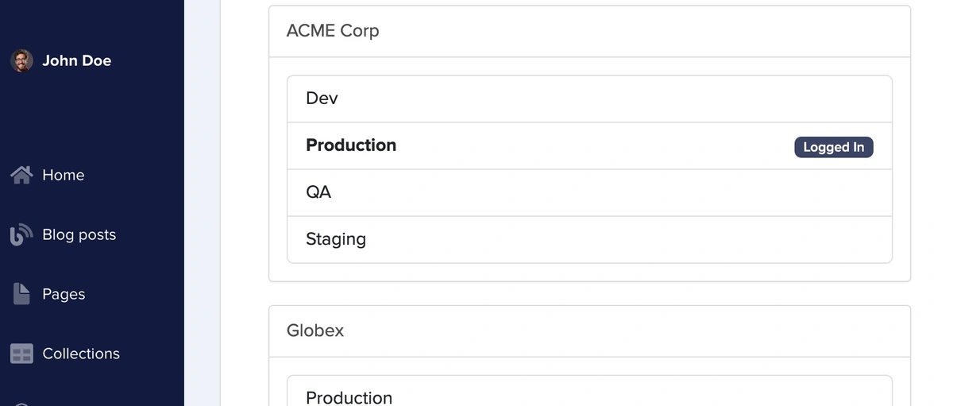953x406 pixels.
Task: Click the Logged In badge
Action: (x=833, y=147)
